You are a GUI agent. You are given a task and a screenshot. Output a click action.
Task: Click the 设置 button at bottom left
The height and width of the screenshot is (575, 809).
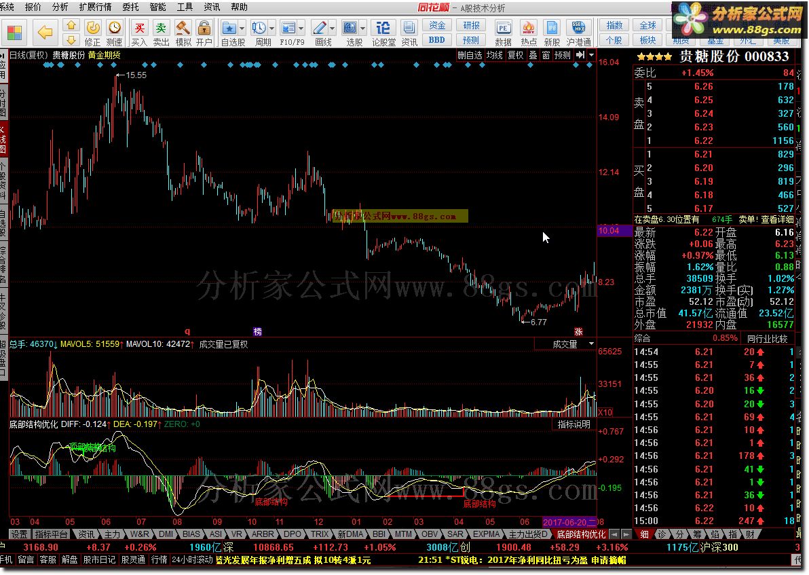(x=19, y=534)
